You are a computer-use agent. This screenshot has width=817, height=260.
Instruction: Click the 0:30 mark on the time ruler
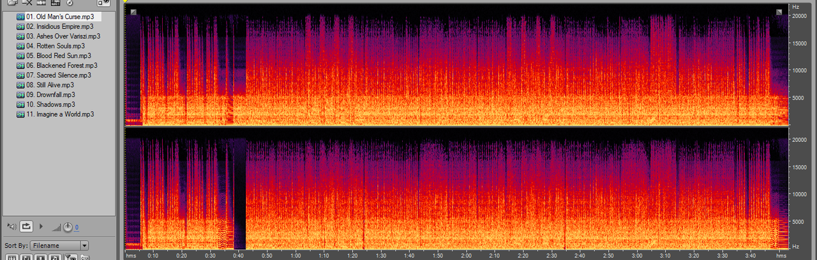[x=210, y=256]
